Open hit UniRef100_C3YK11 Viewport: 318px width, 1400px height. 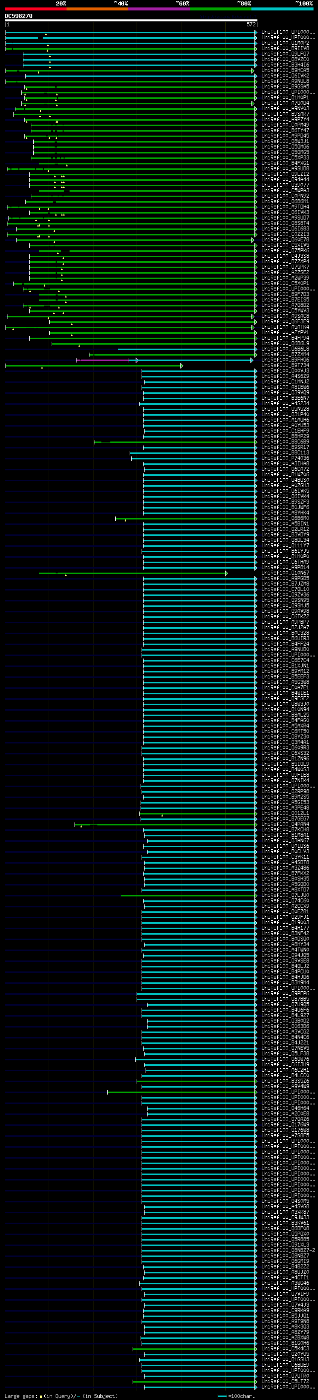(x=285, y=857)
